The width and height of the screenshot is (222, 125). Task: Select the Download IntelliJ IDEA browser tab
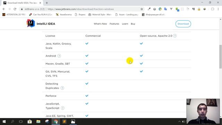[22, 3]
